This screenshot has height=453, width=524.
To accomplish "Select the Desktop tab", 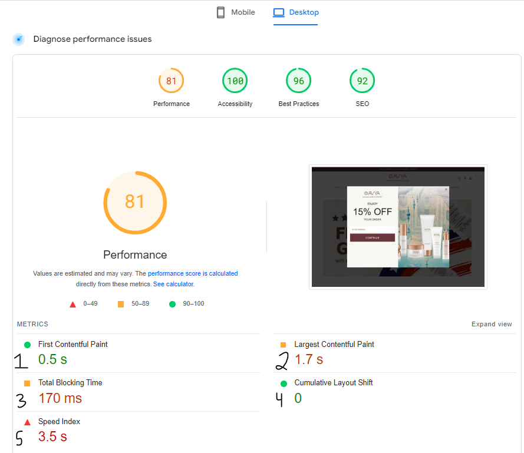I will [x=296, y=12].
